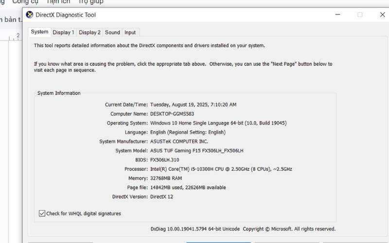Minimize the DirectX Diagnostic Tool window
Image resolution: width=389 pixels, height=243 pixels.
(x=337, y=15)
